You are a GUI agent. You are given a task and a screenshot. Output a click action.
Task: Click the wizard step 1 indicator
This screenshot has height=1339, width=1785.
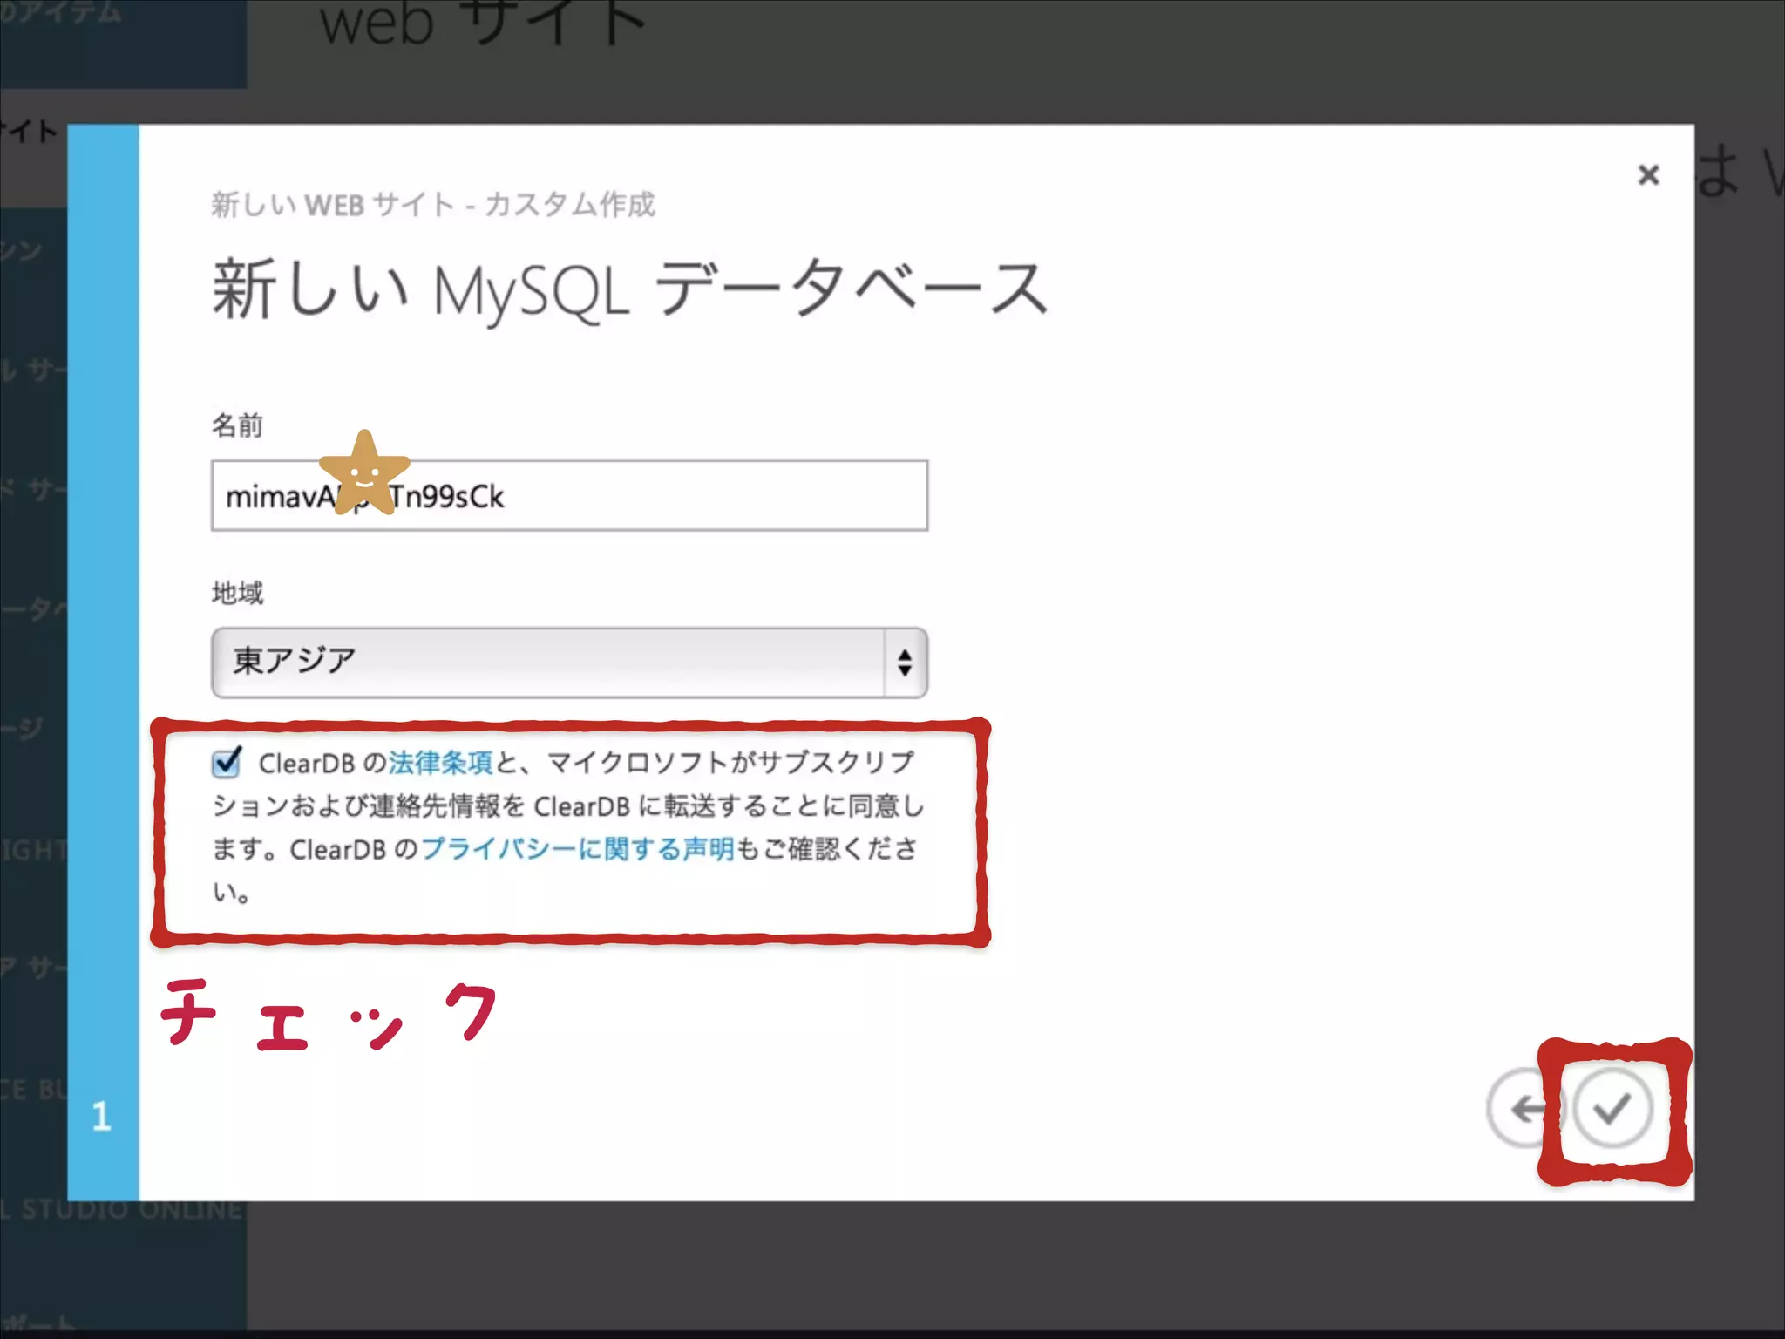pos(101,1117)
